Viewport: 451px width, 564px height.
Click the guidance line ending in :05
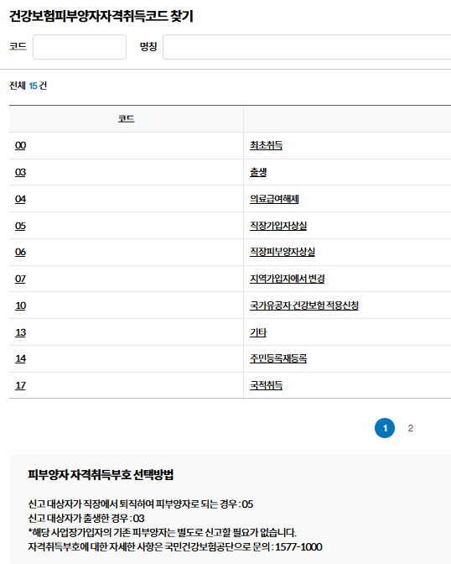(x=141, y=504)
